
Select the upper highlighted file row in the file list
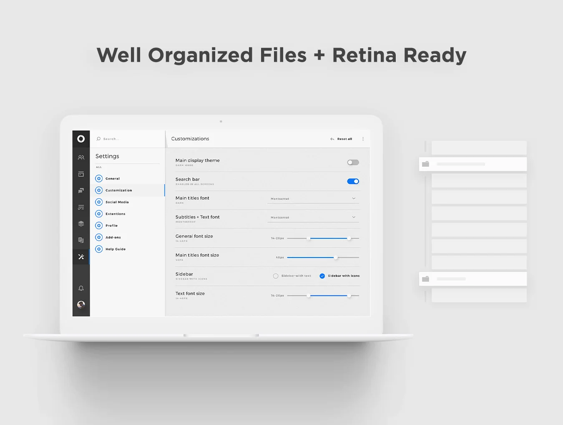(473, 164)
